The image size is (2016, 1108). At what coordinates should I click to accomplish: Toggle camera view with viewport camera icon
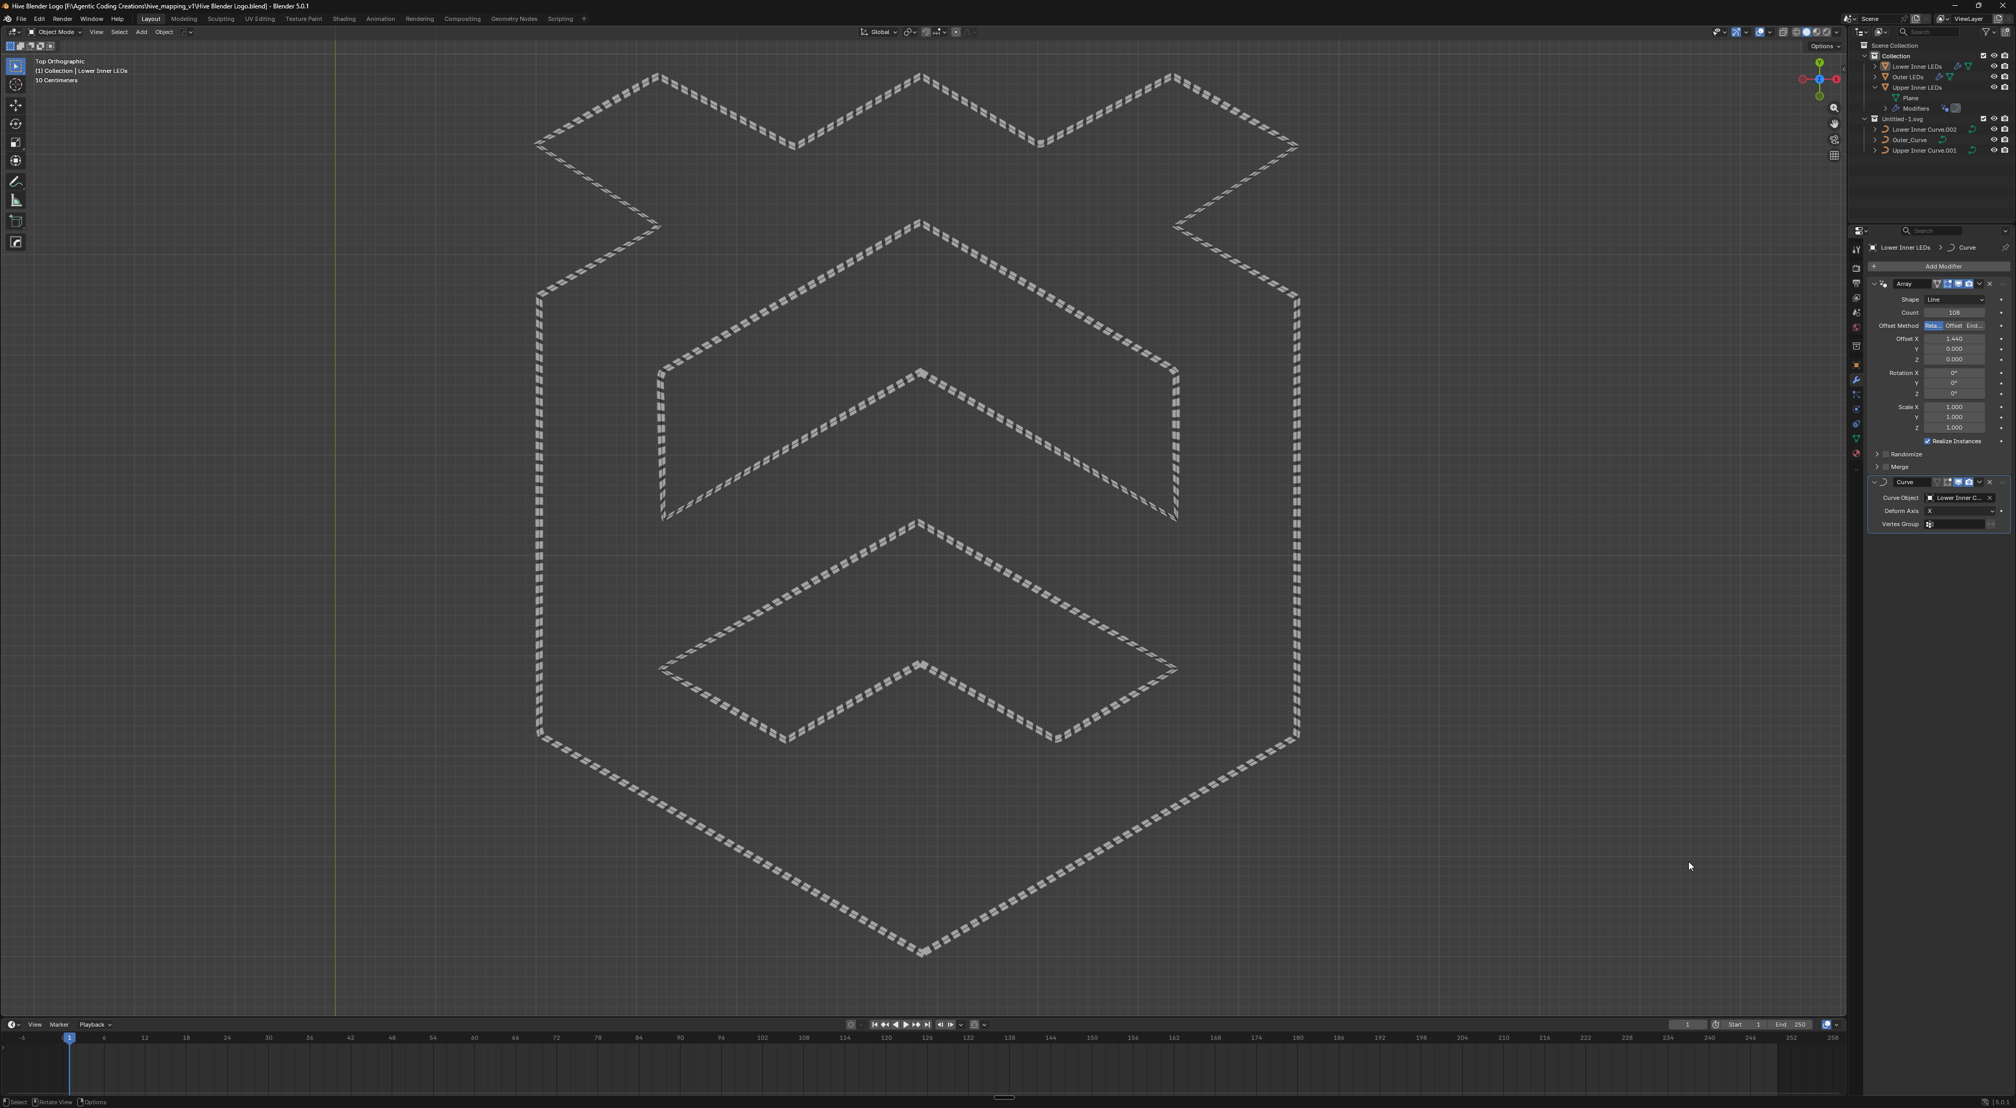[1834, 139]
